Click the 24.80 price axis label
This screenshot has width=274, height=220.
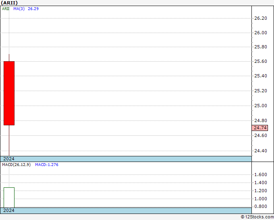tap(261, 120)
